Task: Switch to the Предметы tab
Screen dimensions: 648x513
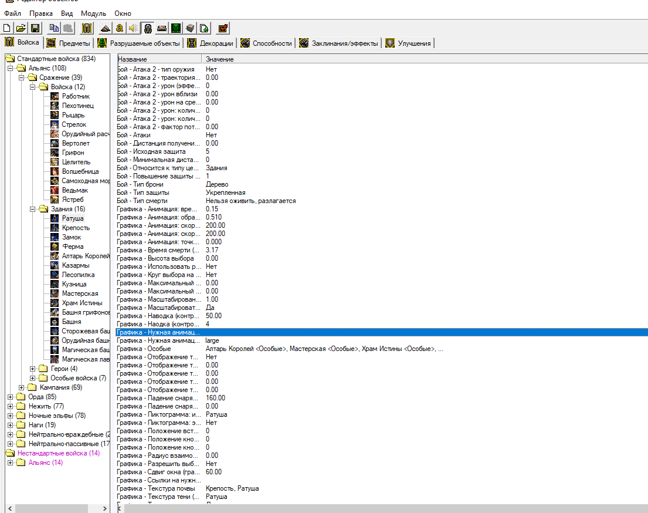Action: [68, 43]
